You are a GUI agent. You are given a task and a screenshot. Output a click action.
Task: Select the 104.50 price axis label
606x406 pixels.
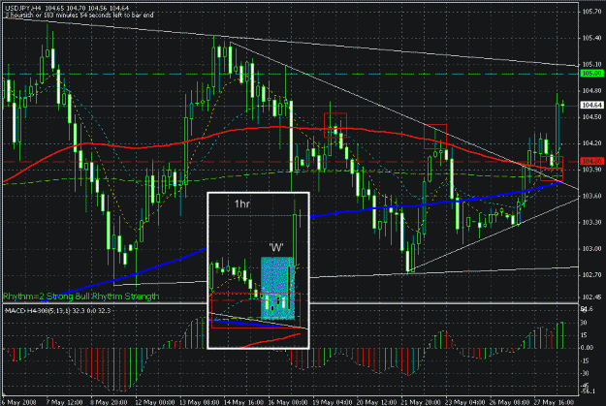(x=591, y=116)
